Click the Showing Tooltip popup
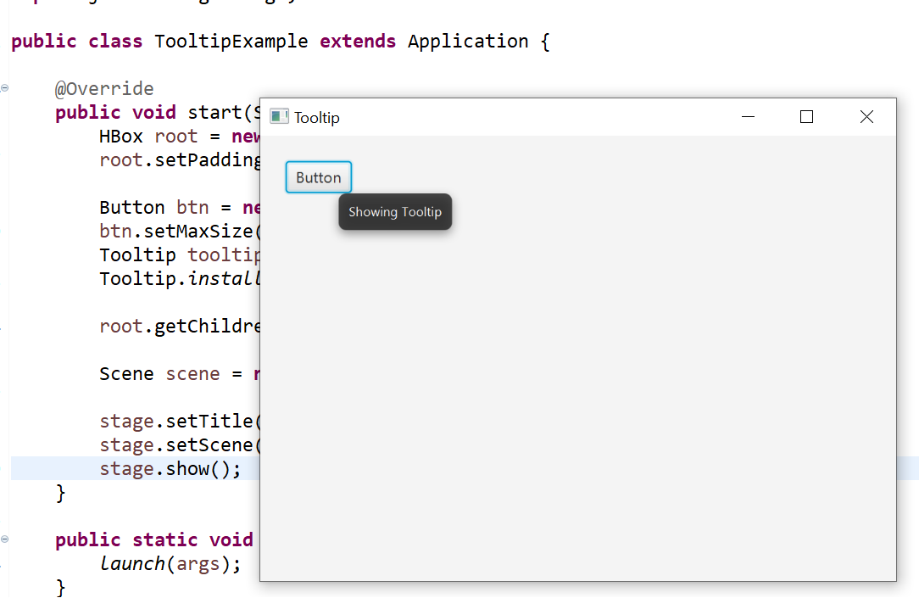 tap(395, 212)
